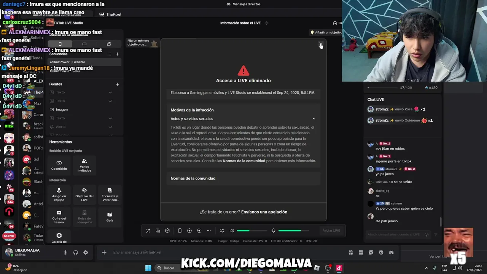This screenshot has height=274, width=487.
Task: Toggle visibility of the Alerta source
Action: 110,127
